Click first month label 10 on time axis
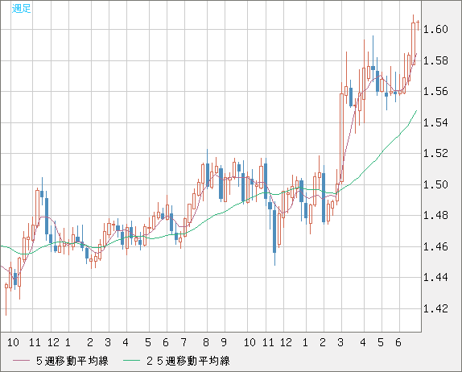The width and height of the screenshot is (462, 372). click(13, 342)
